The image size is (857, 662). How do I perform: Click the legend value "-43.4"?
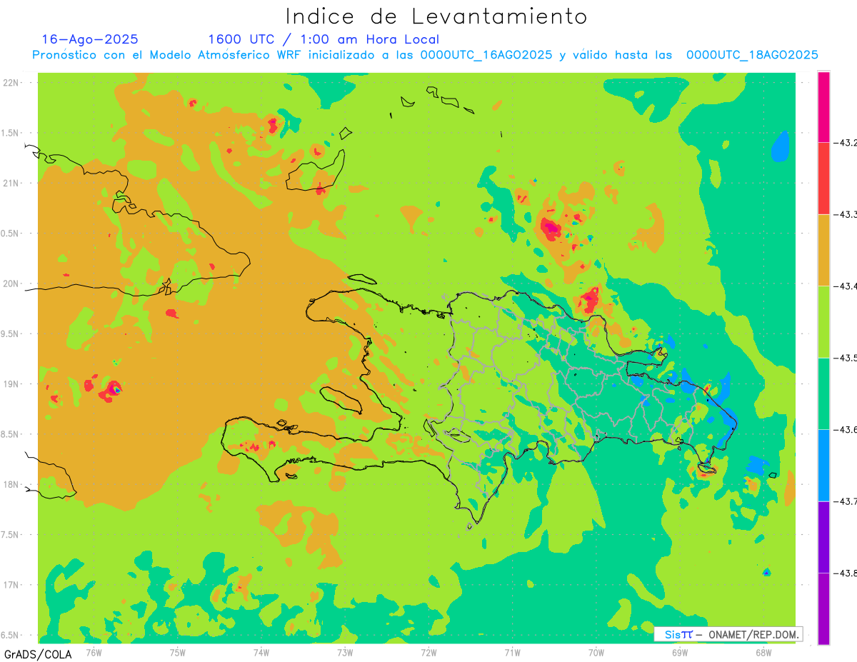844,286
